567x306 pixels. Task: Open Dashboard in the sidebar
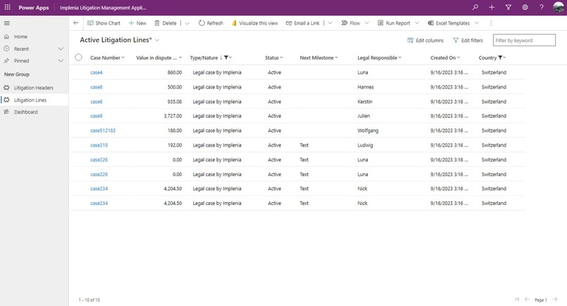25,112
